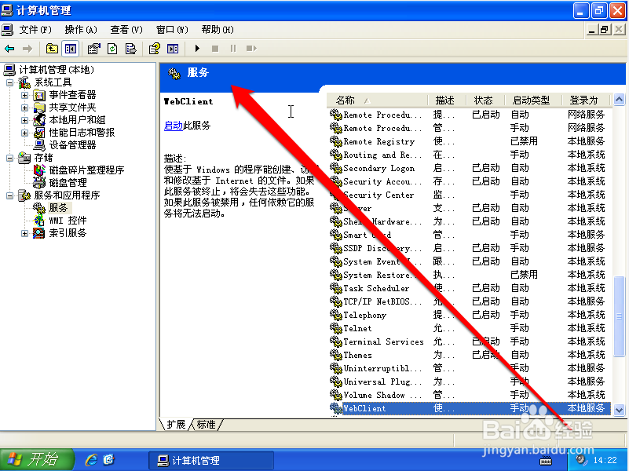Select the 共享文件夹 tree node
Image resolution: width=629 pixels, height=471 pixels.
pyautogui.click(x=72, y=108)
